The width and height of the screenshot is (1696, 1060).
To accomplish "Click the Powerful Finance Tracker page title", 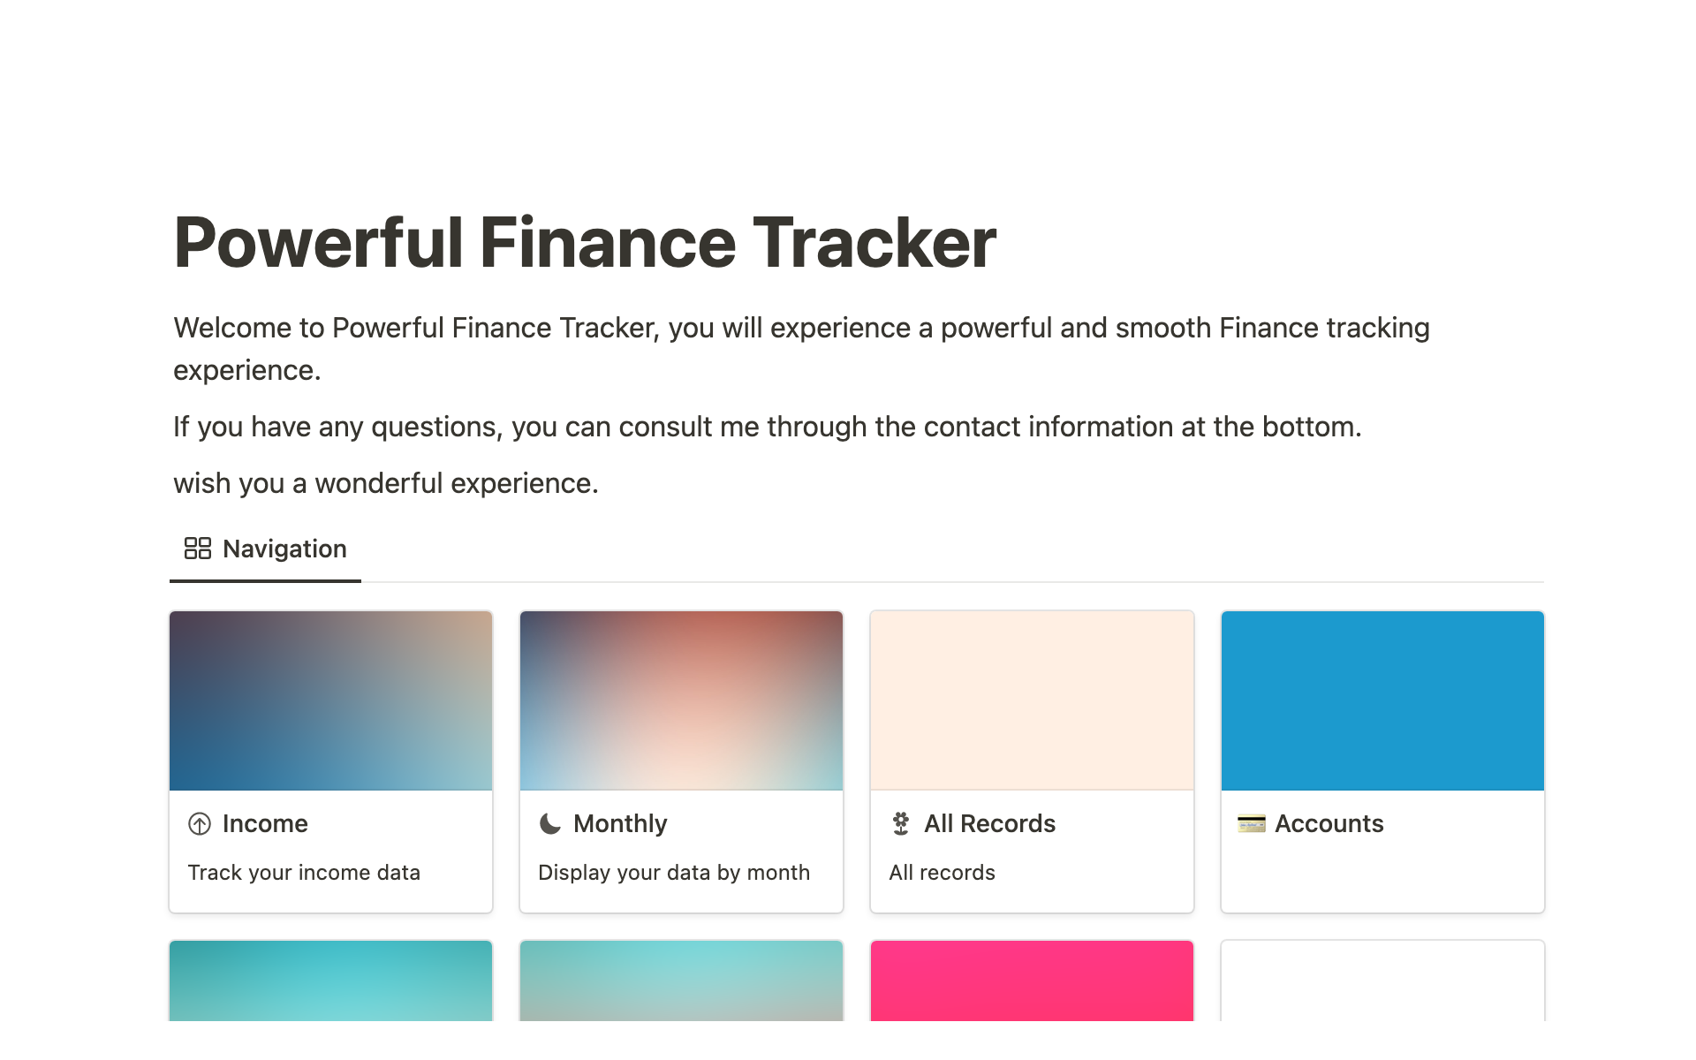I will coord(585,243).
